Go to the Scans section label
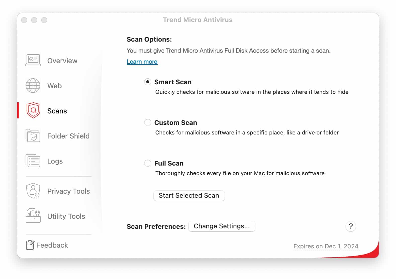Image resolution: width=396 pixels, height=279 pixels. coord(57,111)
